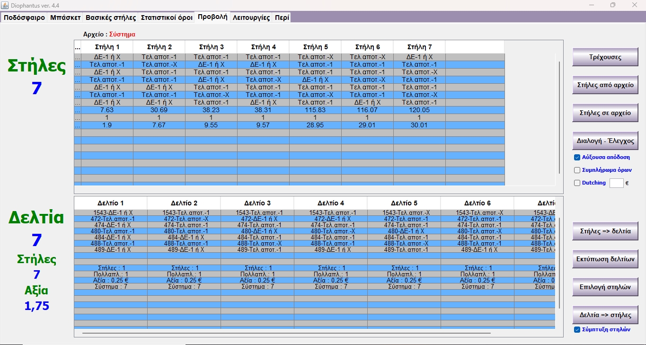This screenshot has height=345, width=646.
Task: Select the Στήλη 7 column header
Action: (419, 47)
